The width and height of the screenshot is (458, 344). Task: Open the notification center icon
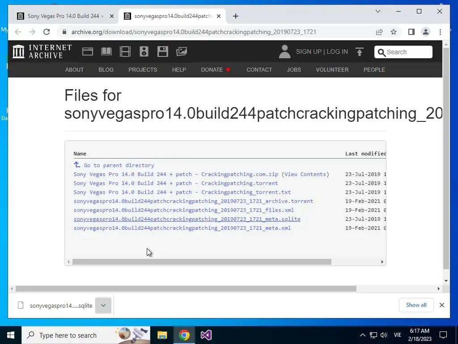click(443, 335)
